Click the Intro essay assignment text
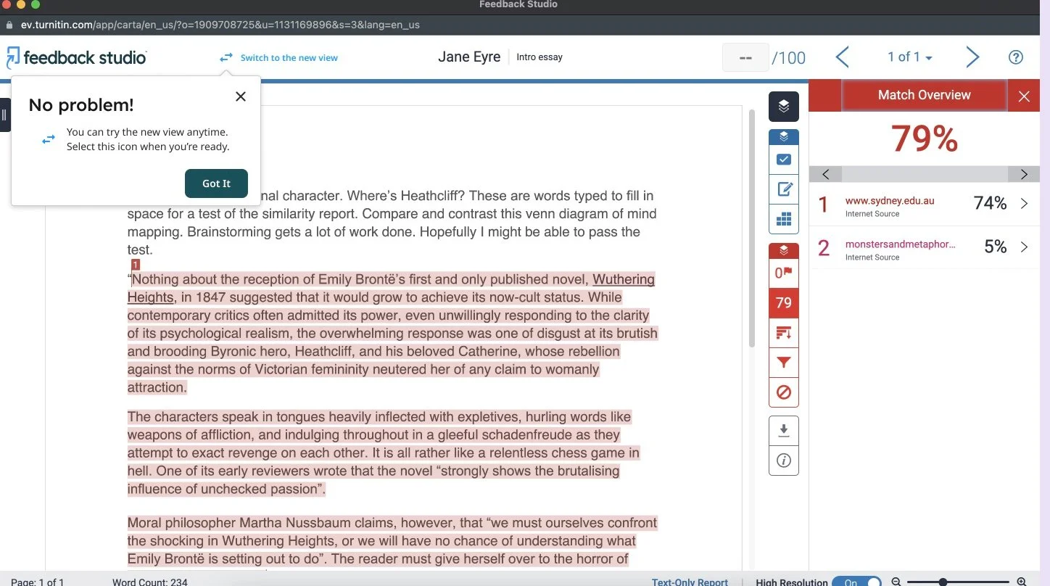This screenshot has height=586, width=1050. (x=540, y=57)
